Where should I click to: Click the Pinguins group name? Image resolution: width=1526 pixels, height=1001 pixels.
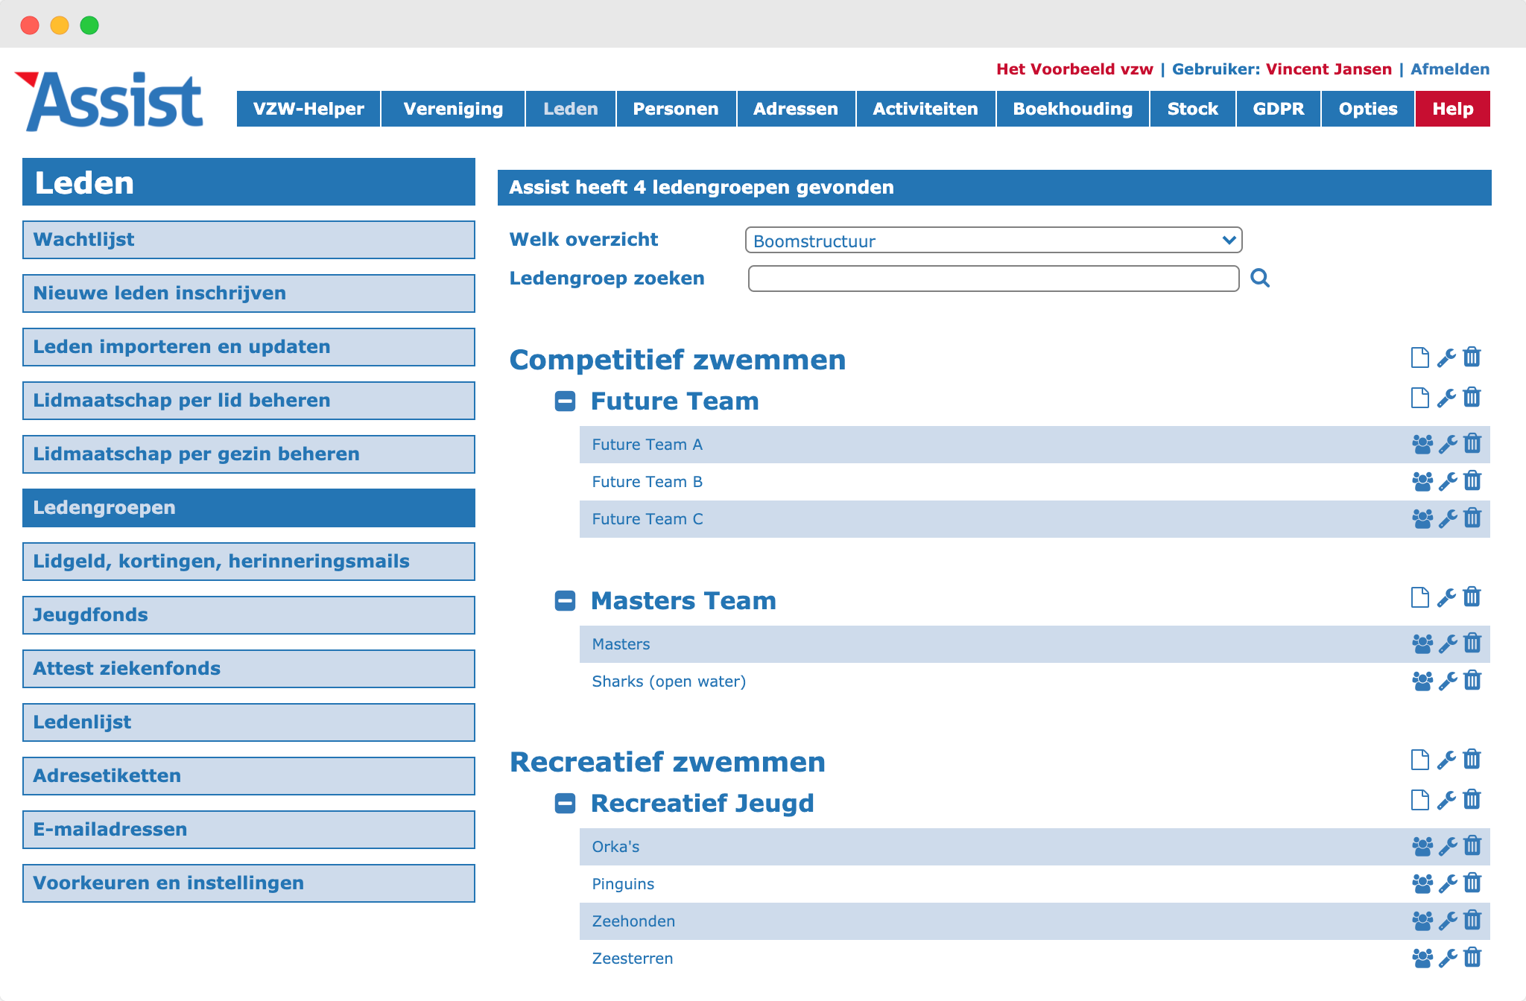(623, 884)
